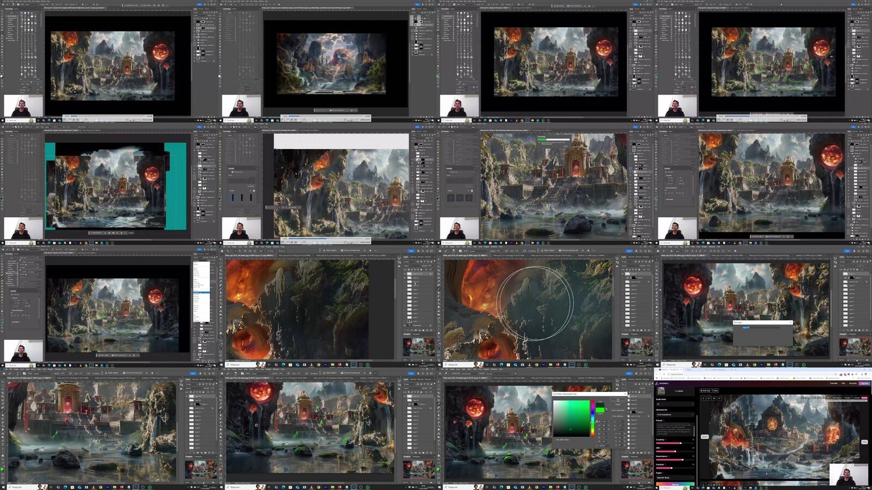The width and height of the screenshot is (872, 490).
Task: Open the Image menu in the Color Picker frame
Action: pyautogui.click(x=452, y=369)
